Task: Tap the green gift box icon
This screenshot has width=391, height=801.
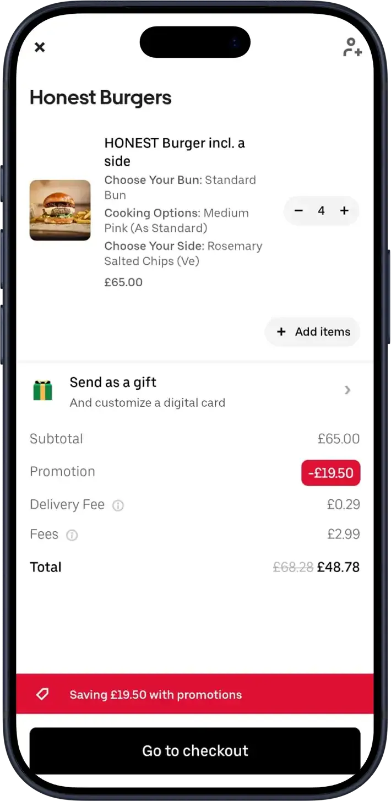Action: [x=42, y=390]
